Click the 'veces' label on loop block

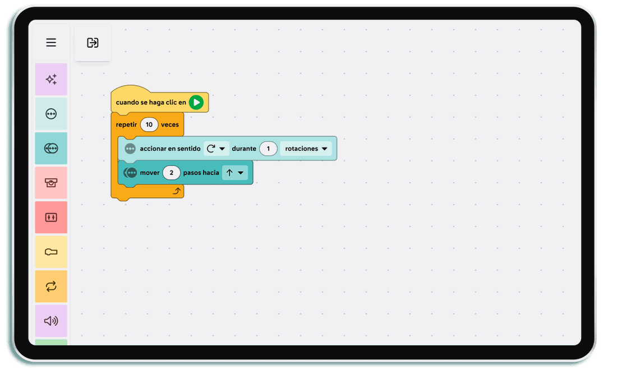[170, 124]
